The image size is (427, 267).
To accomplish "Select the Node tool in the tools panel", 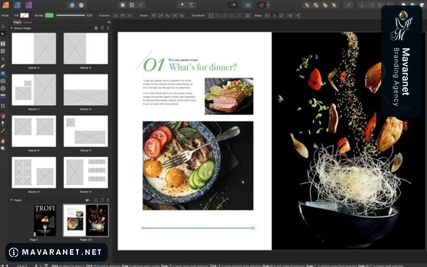I will (x=3, y=34).
